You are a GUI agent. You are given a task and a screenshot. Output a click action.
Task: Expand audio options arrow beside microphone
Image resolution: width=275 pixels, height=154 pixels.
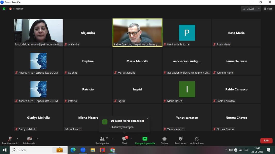pos(18,139)
